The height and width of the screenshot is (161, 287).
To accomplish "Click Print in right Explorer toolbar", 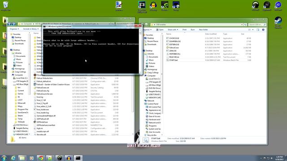I will click(184, 30).
